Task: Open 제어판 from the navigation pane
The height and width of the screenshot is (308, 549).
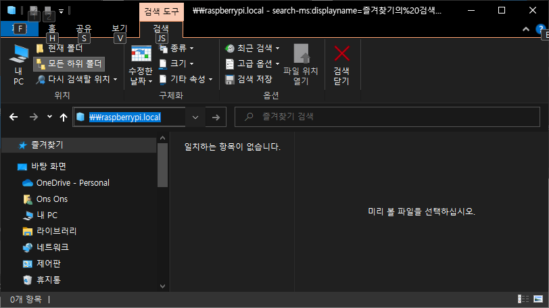Action: pyautogui.click(x=47, y=263)
